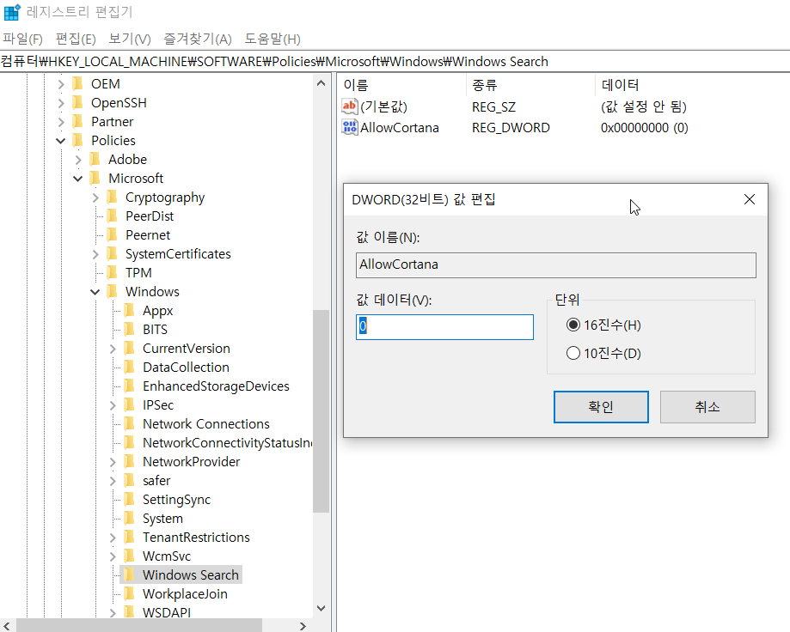This screenshot has width=790, height=632.
Task: Click the Windows Search folder icon
Action: click(130, 574)
